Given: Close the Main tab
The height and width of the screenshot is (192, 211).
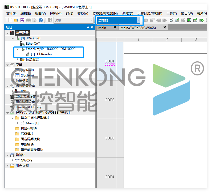Looking at the screenshot, I should point(115,27).
